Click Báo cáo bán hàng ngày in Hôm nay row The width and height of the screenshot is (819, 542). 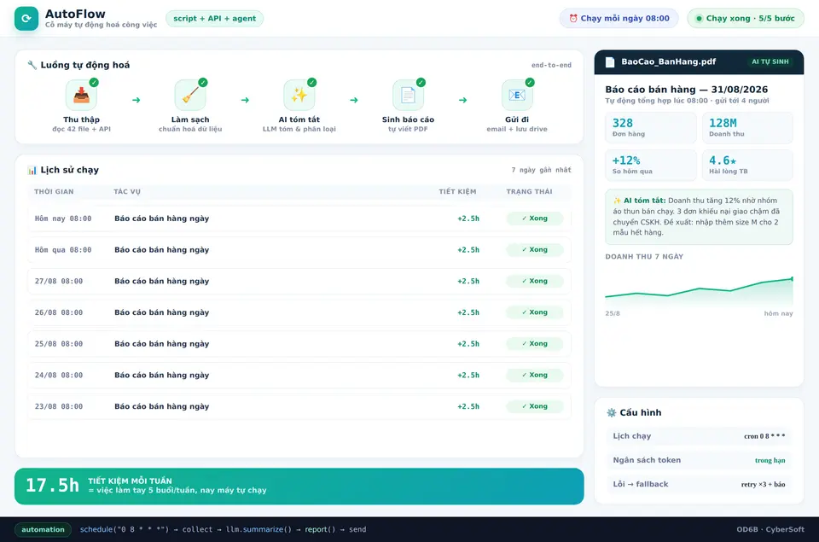coord(162,219)
